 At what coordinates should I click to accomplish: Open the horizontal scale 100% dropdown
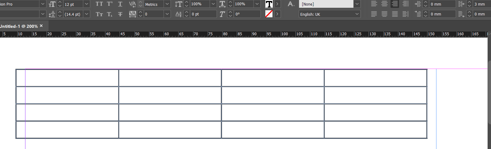pyautogui.click(x=257, y=4)
